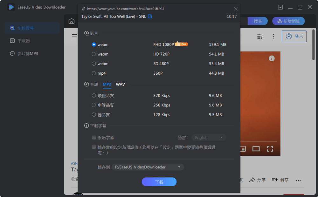Open the grid view layout icon
This screenshot has height=197, width=318.
260,36
